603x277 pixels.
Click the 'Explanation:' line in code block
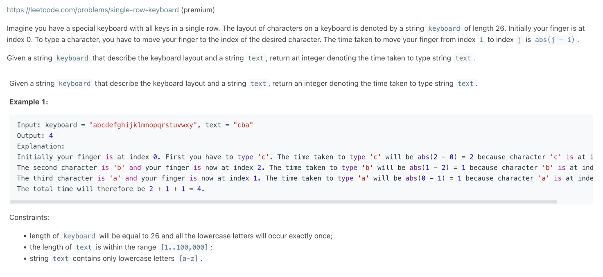[x=41, y=146]
